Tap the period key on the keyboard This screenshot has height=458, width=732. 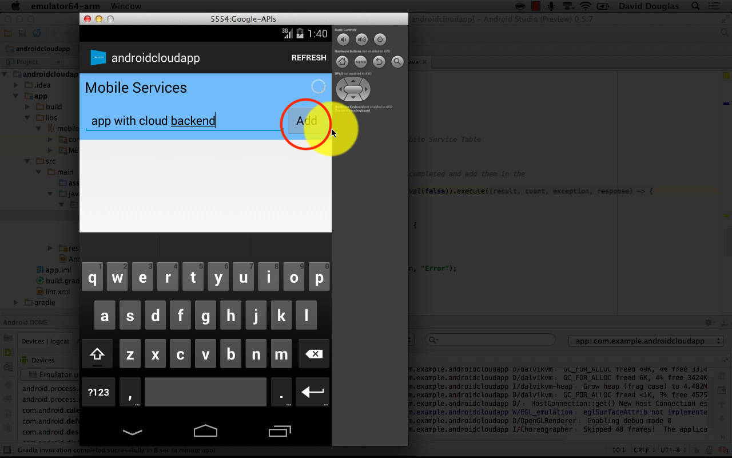(x=281, y=392)
